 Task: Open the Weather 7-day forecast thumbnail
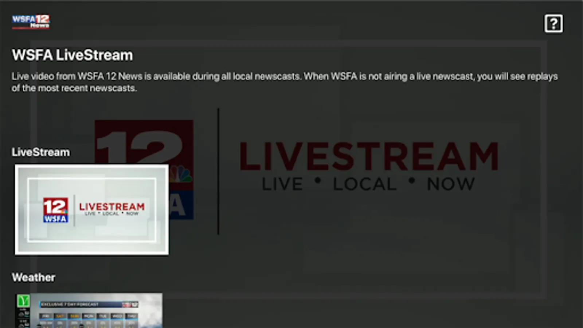click(89, 311)
